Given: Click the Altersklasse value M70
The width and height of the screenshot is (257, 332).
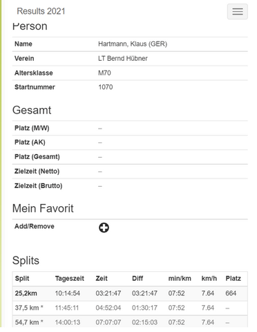Looking at the screenshot, I should pyautogui.click(x=104, y=73).
